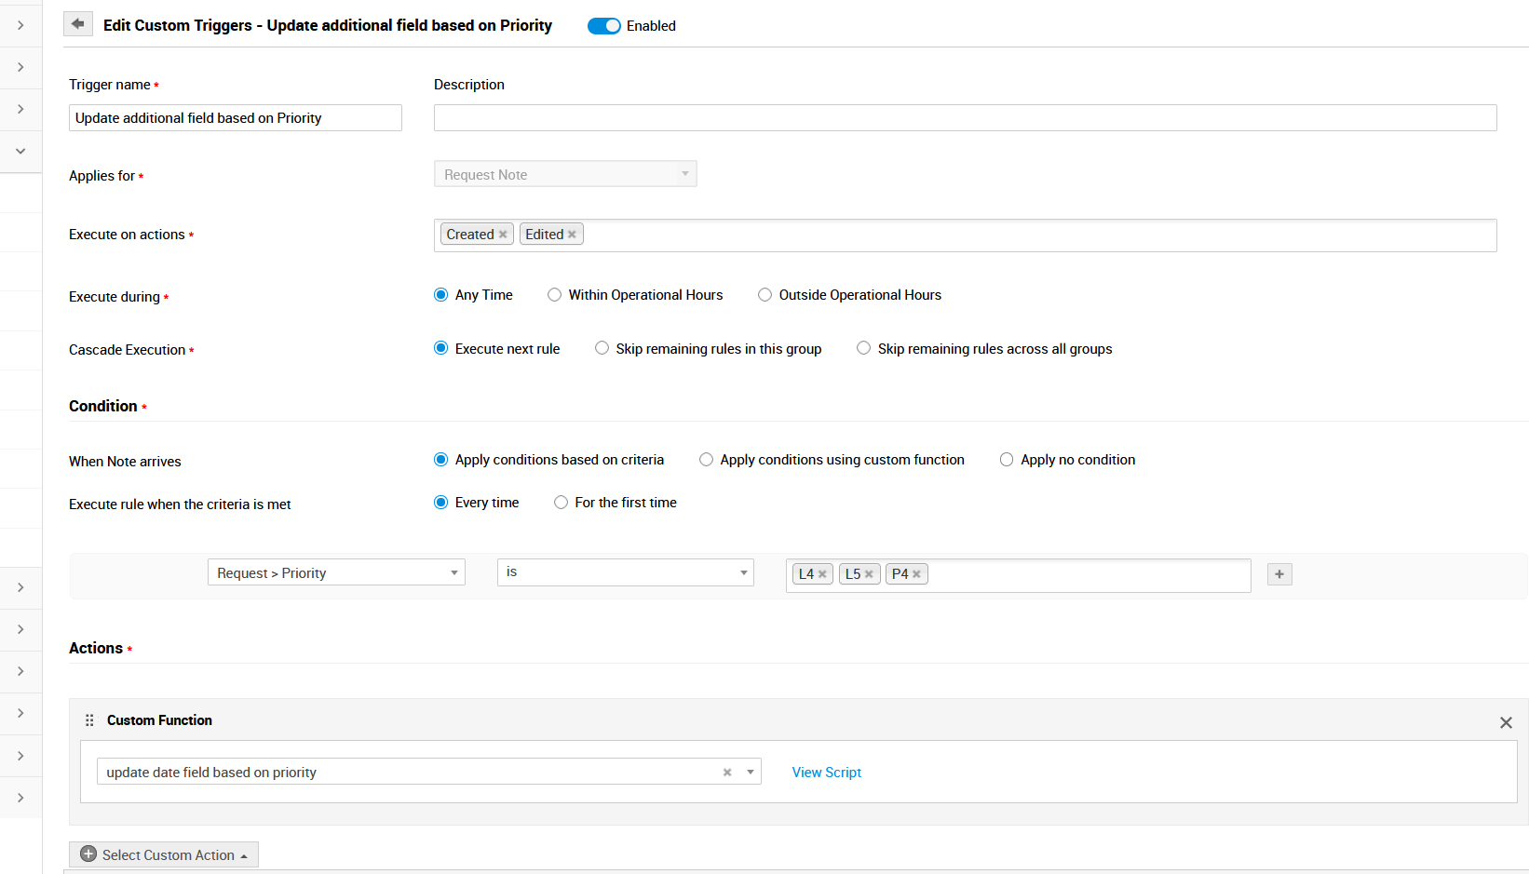Remove the L4 priority tag

click(x=822, y=574)
